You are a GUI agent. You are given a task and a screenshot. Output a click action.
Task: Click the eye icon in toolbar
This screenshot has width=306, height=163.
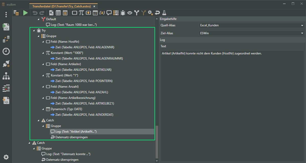tap(130, 13)
